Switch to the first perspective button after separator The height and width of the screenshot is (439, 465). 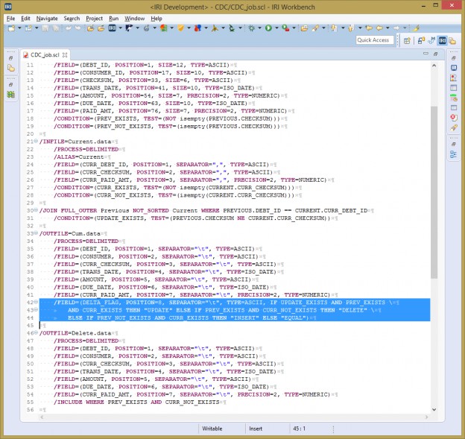[421, 40]
